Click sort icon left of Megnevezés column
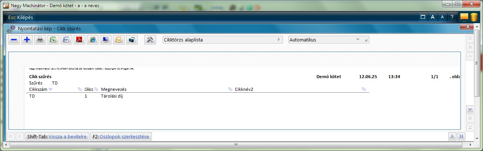 click(x=97, y=89)
